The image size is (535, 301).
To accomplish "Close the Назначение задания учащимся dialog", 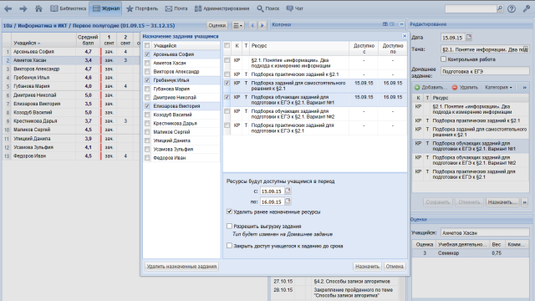I will [405, 36].
